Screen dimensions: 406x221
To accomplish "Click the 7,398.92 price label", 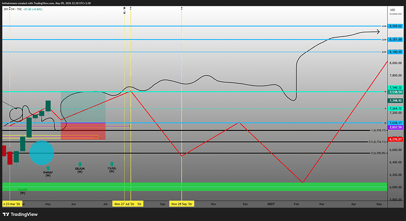I will point(395,101).
